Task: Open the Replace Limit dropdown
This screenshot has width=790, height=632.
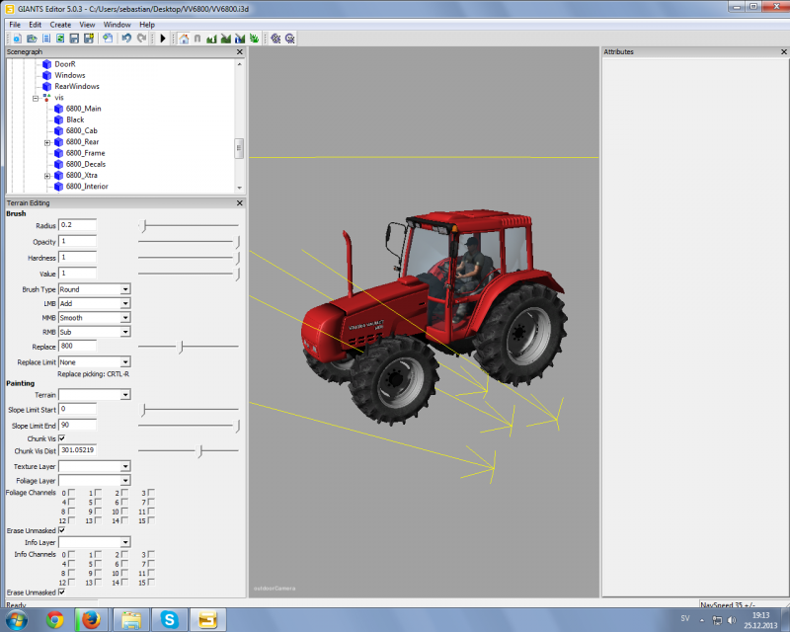Action: [x=125, y=362]
